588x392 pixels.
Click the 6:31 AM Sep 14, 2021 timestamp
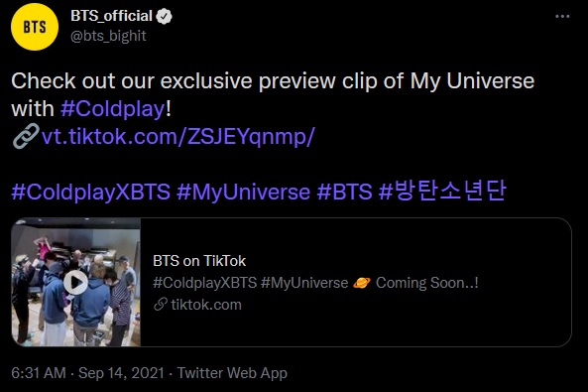[x=87, y=373]
